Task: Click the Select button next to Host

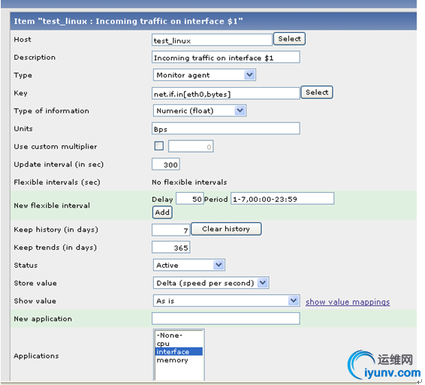Action: [289, 39]
